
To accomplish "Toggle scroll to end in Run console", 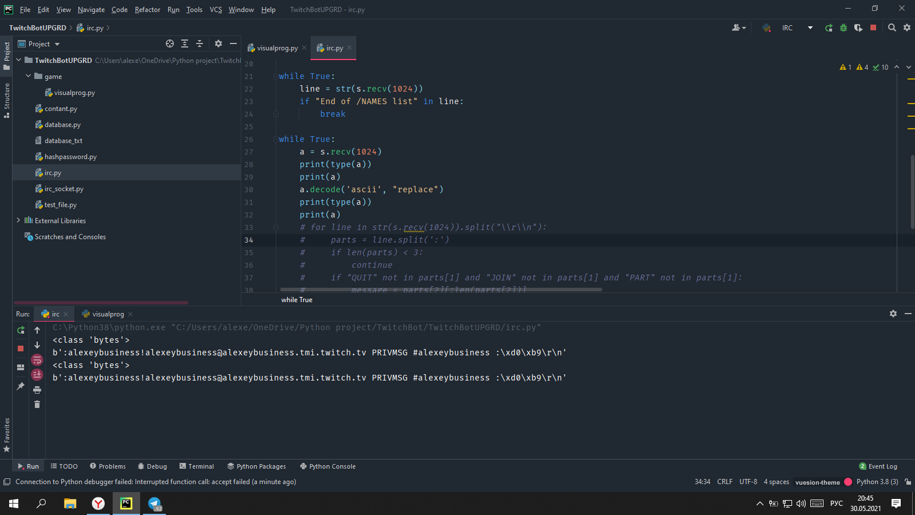I will [x=37, y=375].
